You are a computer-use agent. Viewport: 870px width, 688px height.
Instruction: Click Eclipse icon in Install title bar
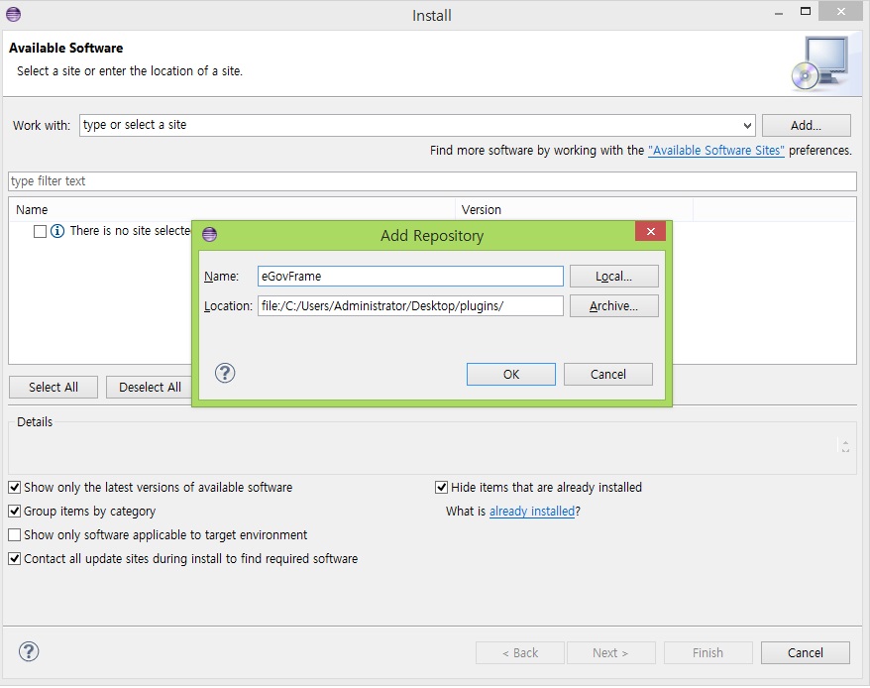tap(13, 15)
